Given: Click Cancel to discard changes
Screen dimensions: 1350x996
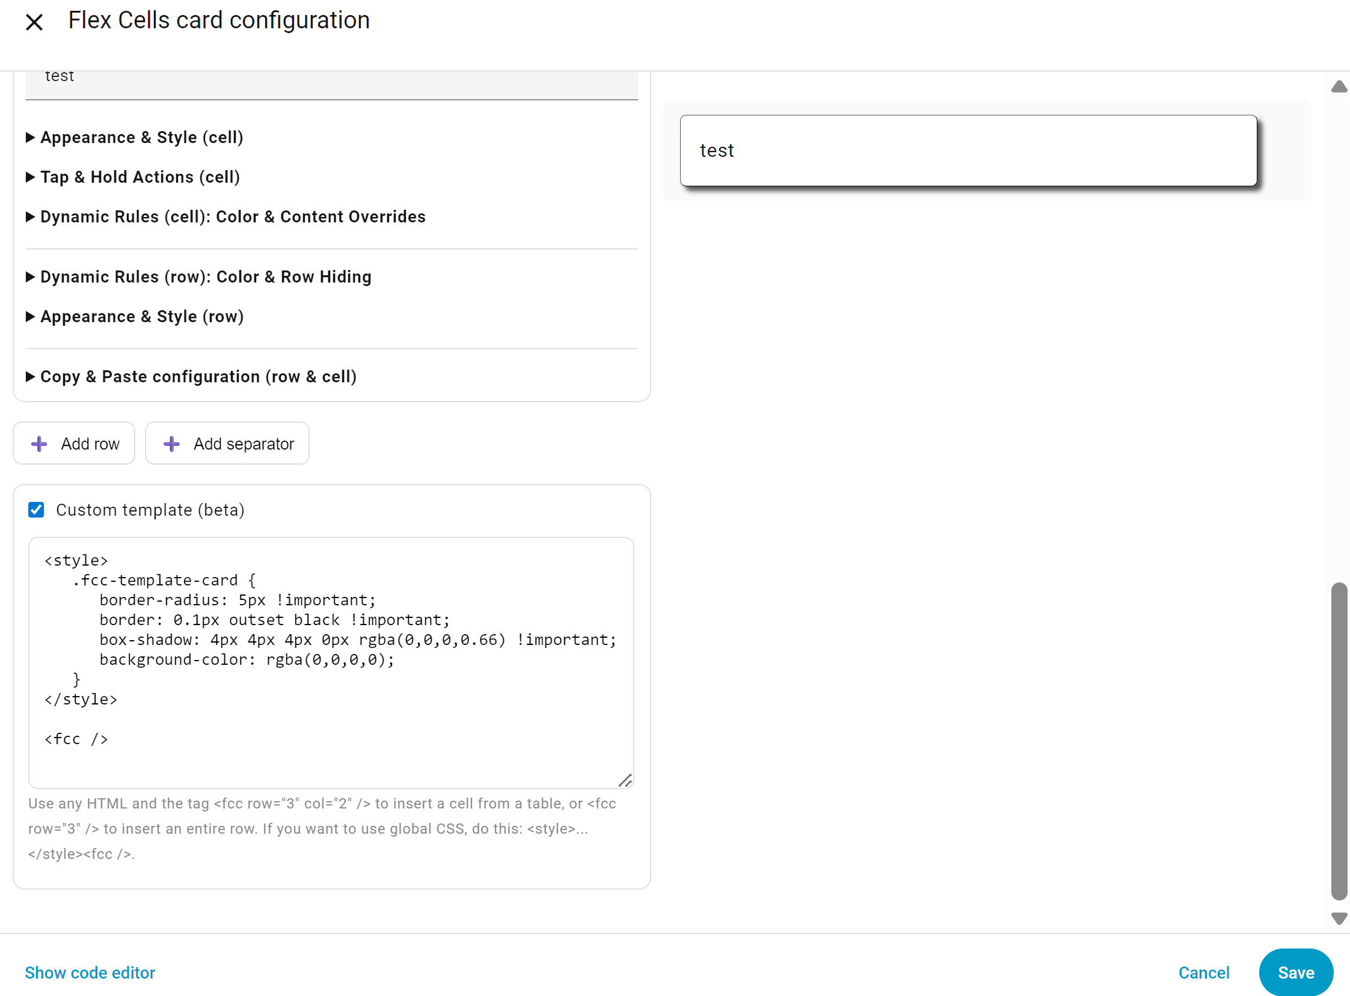Looking at the screenshot, I should point(1203,973).
